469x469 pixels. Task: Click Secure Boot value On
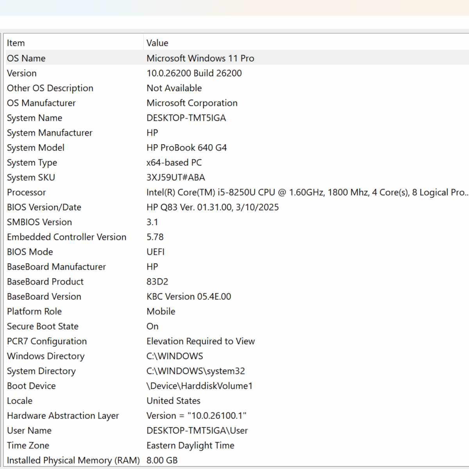tap(152, 326)
